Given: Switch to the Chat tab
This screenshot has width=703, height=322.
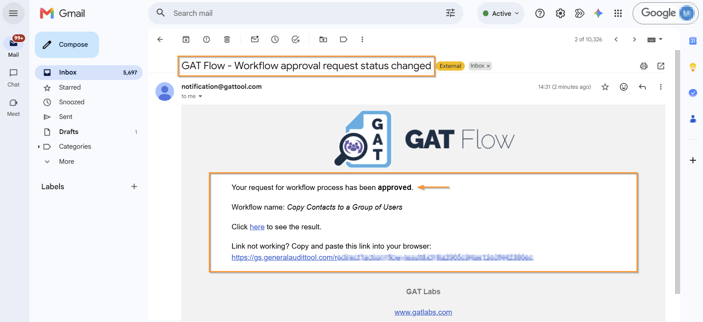Looking at the screenshot, I should pyautogui.click(x=14, y=78).
